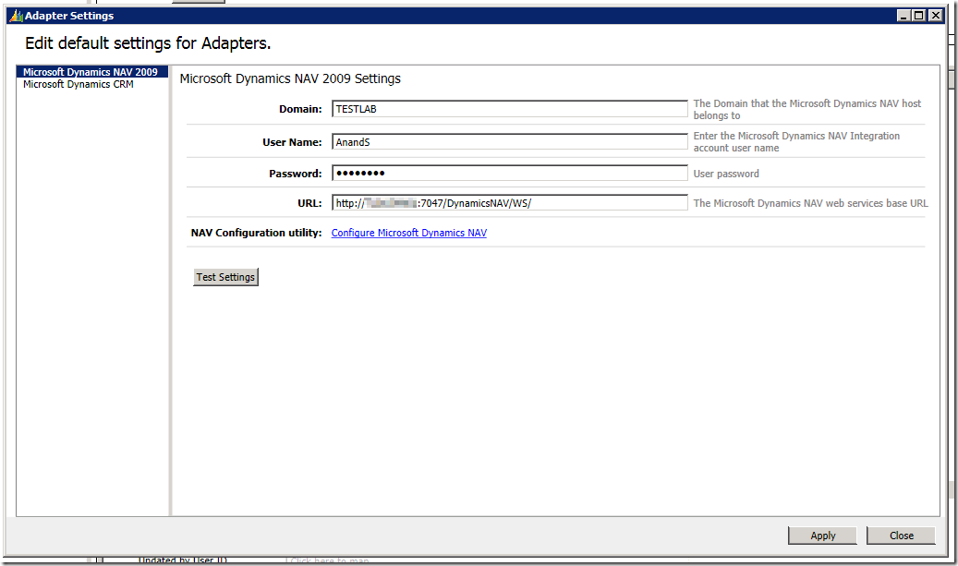Viewport: 958px width, 566px height.
Task: Close window with title bar X
Action: (x=936, y=16)
